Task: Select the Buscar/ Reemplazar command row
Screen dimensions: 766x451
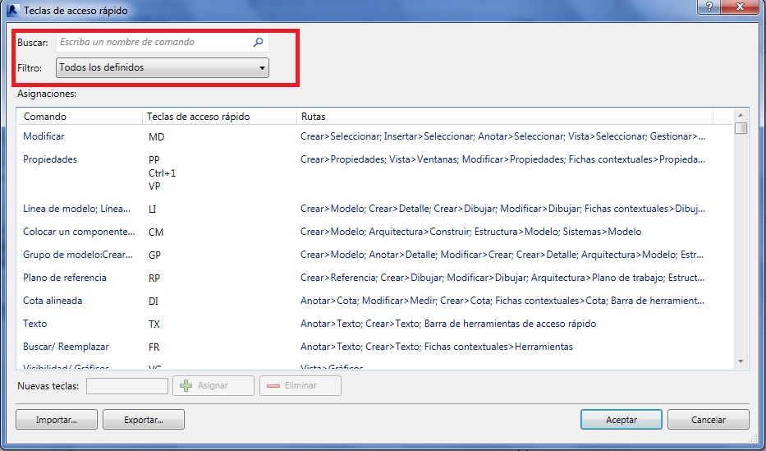Action: tap(66, 347)
